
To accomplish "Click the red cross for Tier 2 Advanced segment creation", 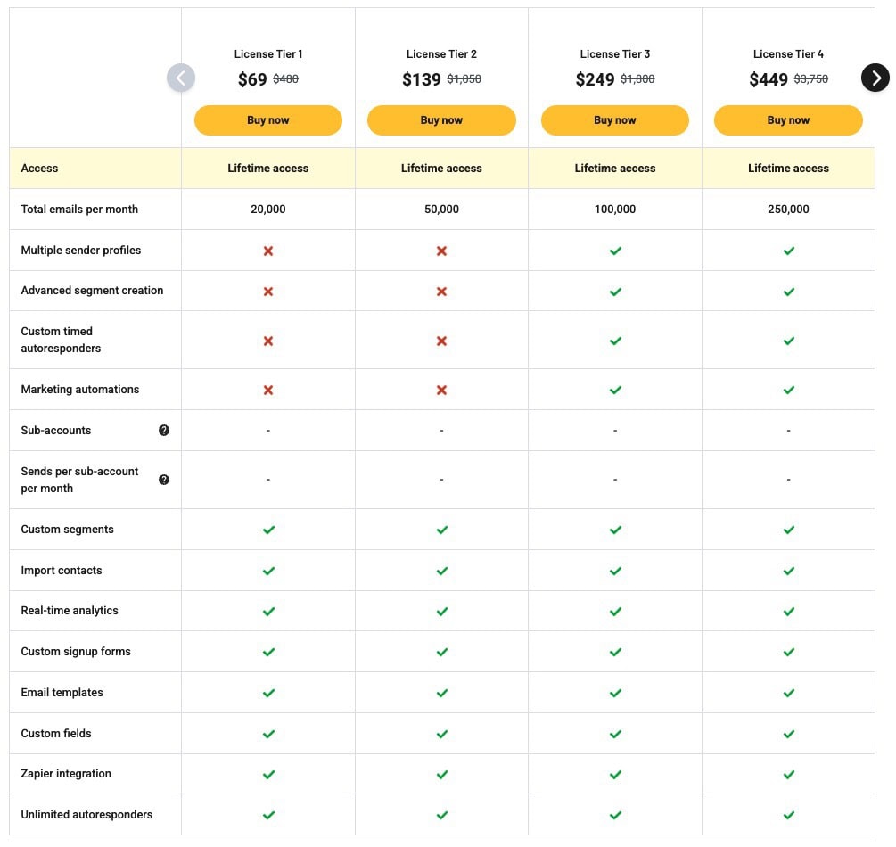I will (441, 291).
